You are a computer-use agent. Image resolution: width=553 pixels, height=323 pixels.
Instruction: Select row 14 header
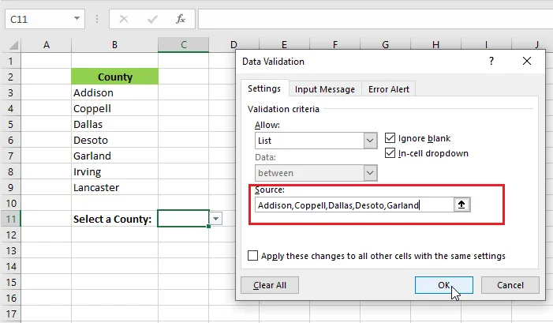tap(10, 266)
